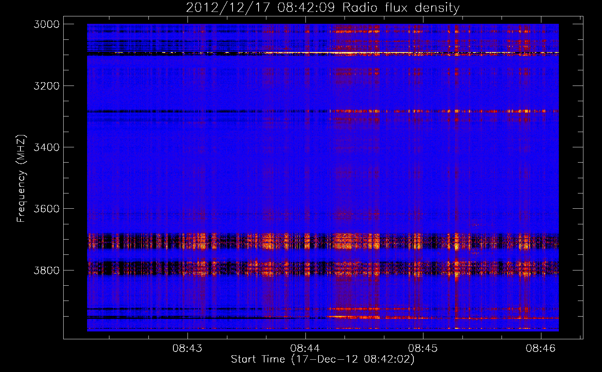Select the 3800 frequency axis label
Screen dimensions: 602x372
point(47,270)
